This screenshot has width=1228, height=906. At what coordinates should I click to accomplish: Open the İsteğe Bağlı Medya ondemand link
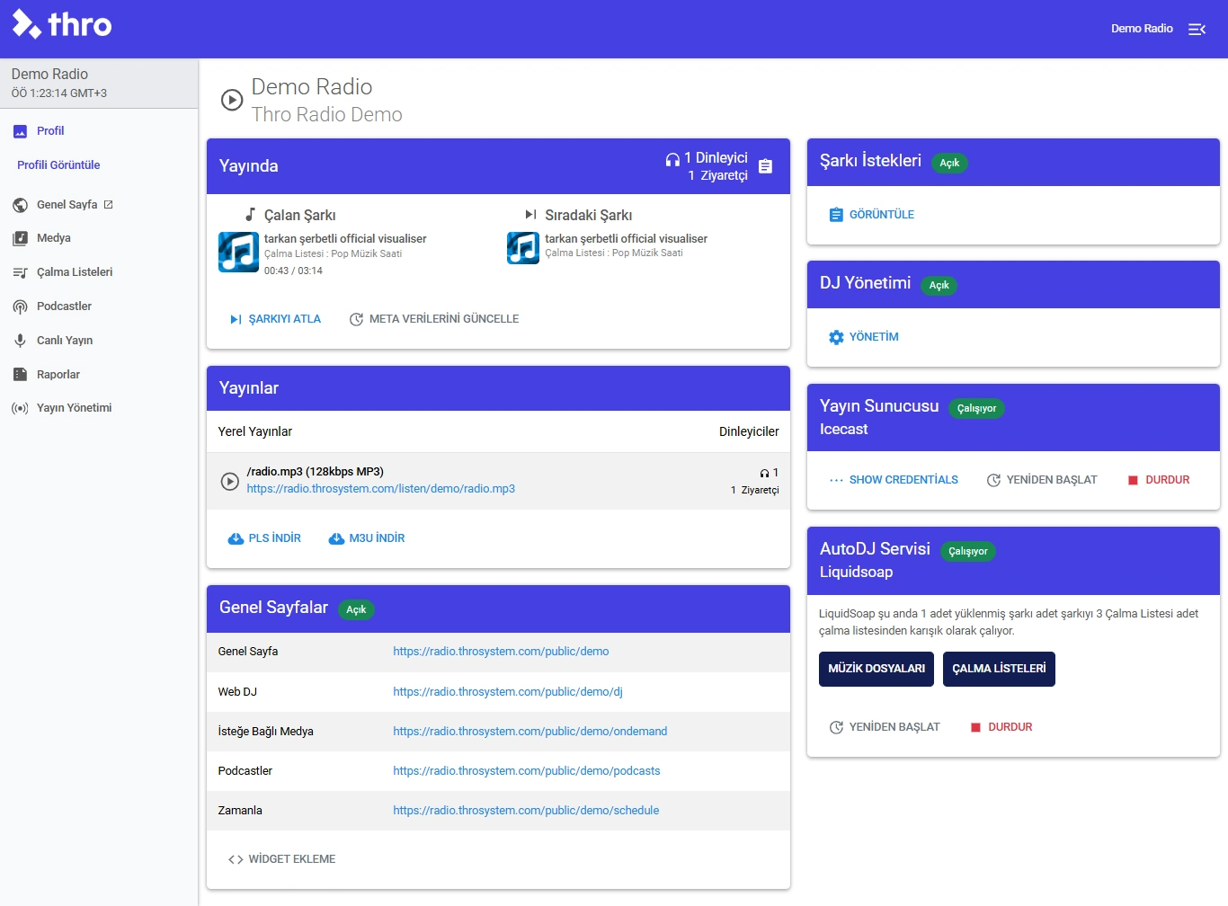pos(530,732)
